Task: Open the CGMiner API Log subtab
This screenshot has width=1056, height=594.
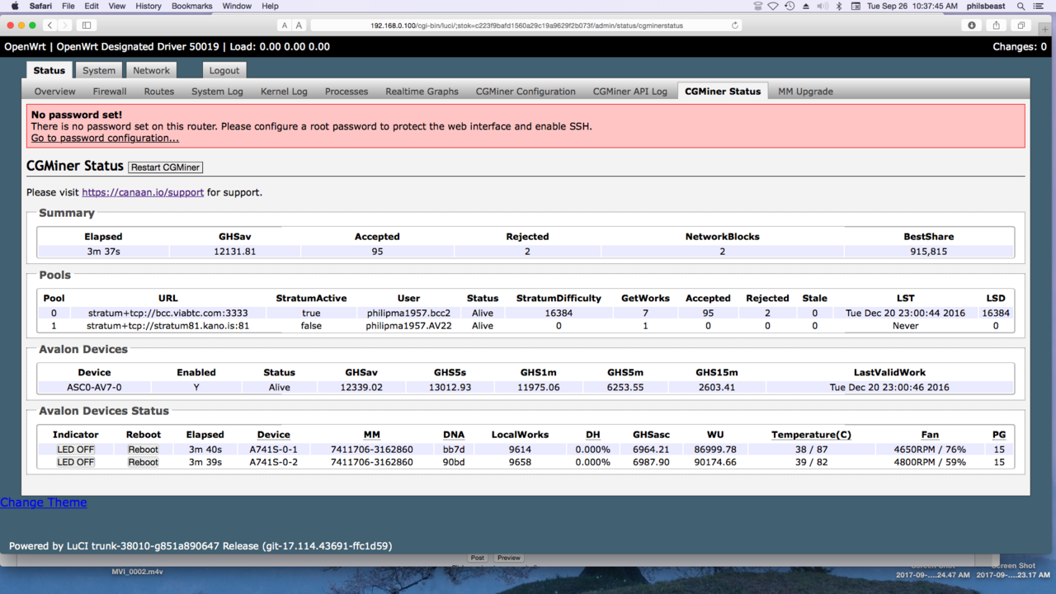Action: (x=630, y=92)
